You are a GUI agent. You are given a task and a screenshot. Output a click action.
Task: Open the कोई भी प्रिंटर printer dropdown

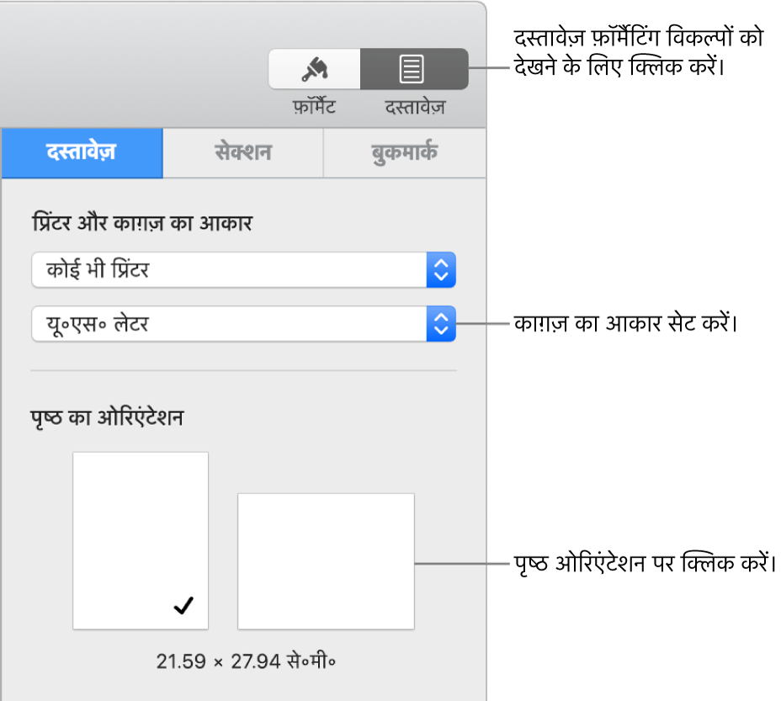pos(243,269)
